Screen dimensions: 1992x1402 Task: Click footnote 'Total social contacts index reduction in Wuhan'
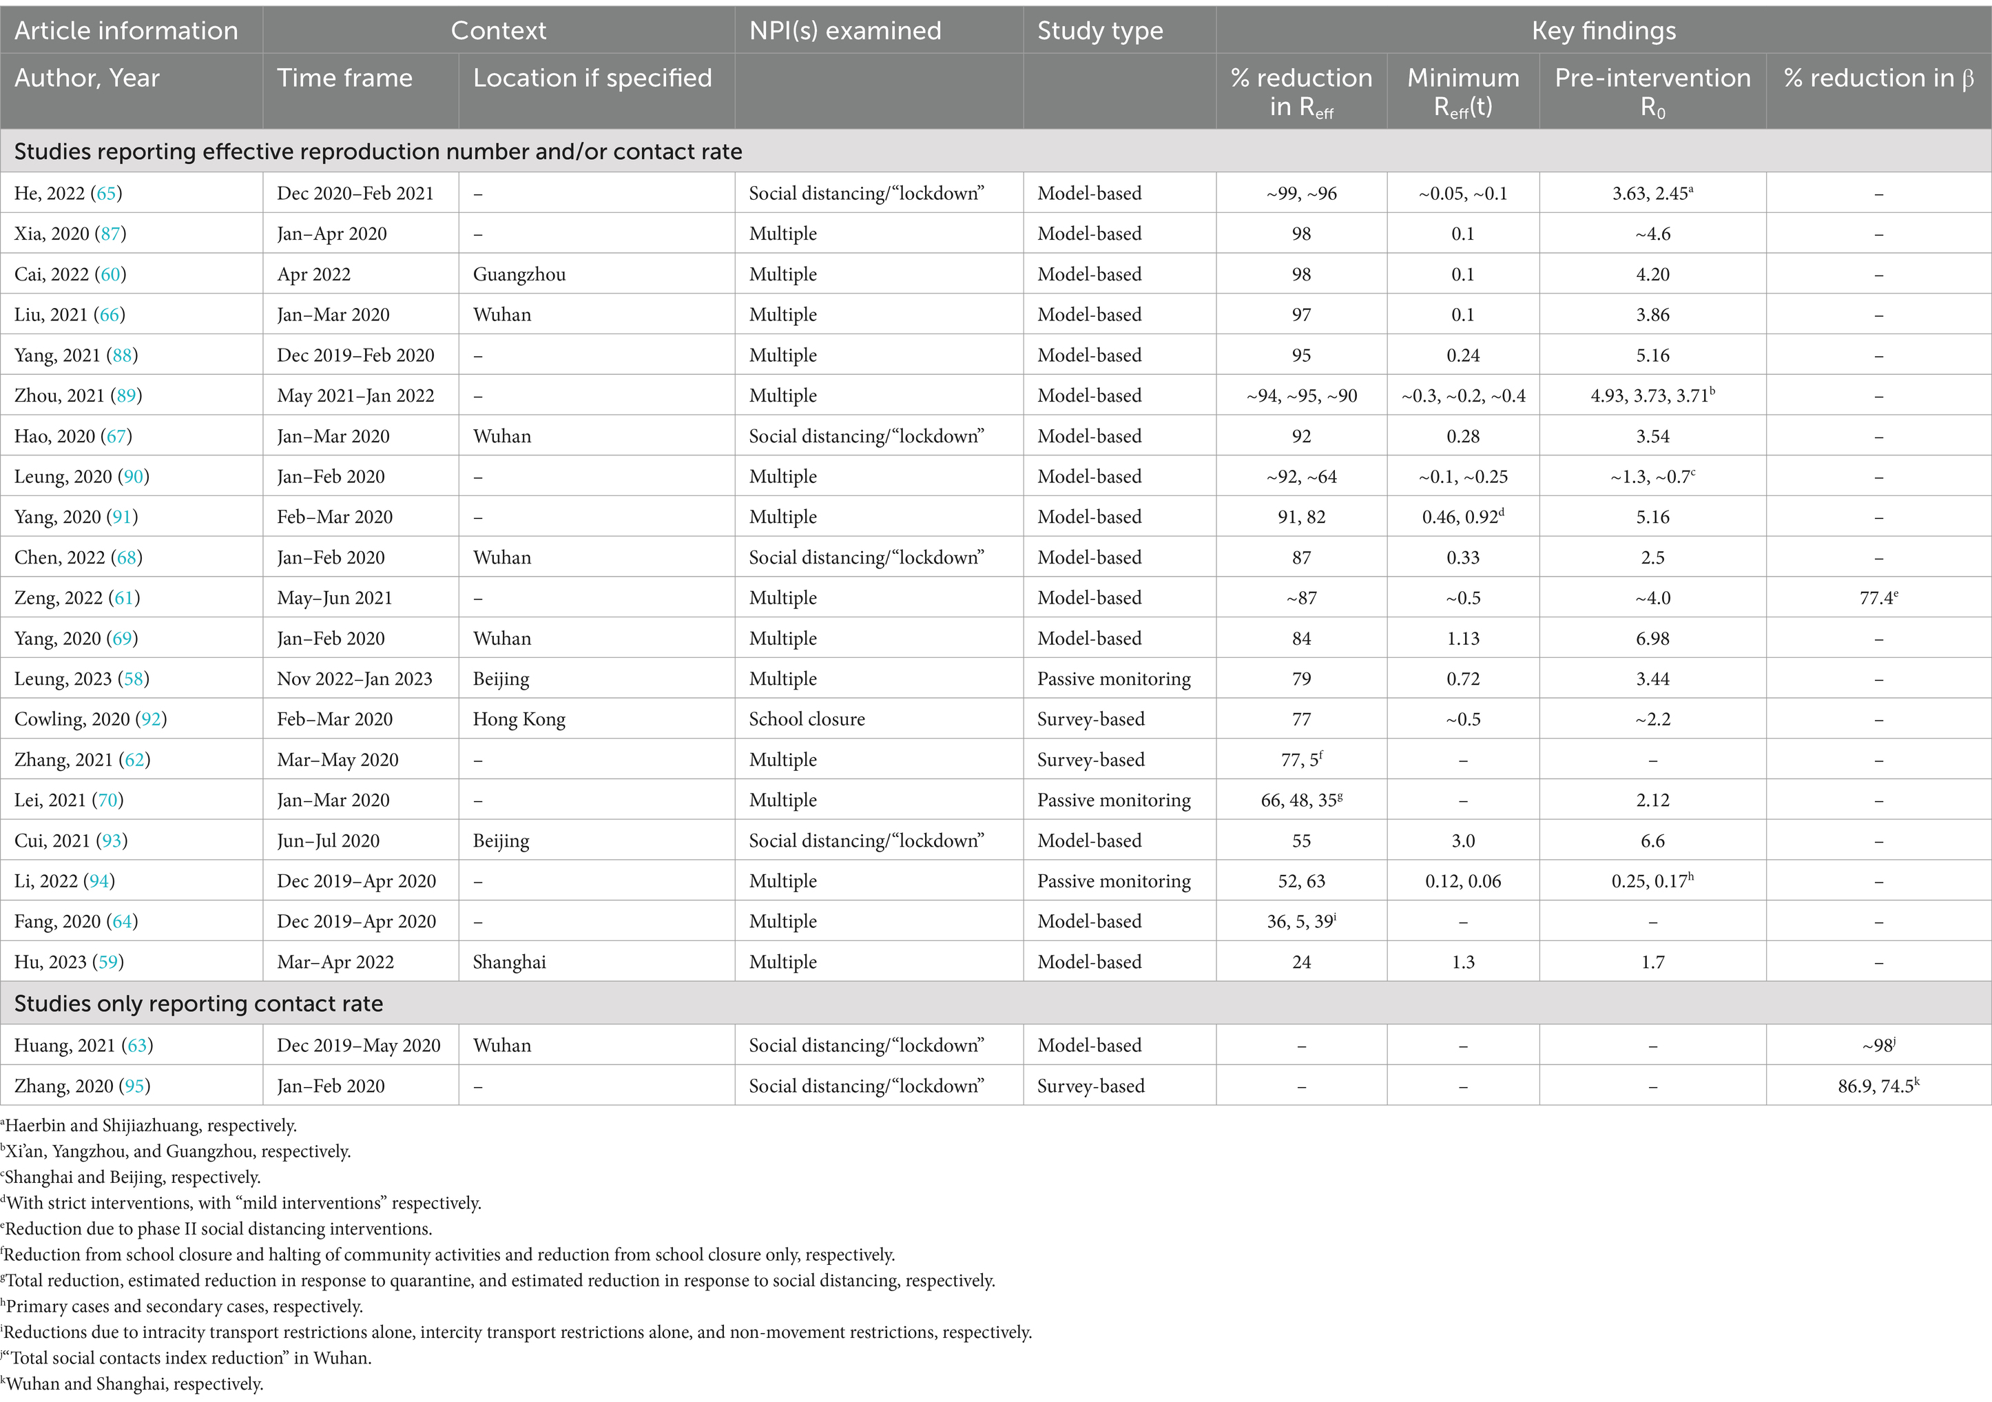point(187,1359)
